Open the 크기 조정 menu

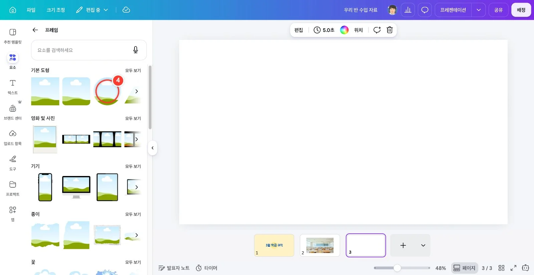click(56, 10)
